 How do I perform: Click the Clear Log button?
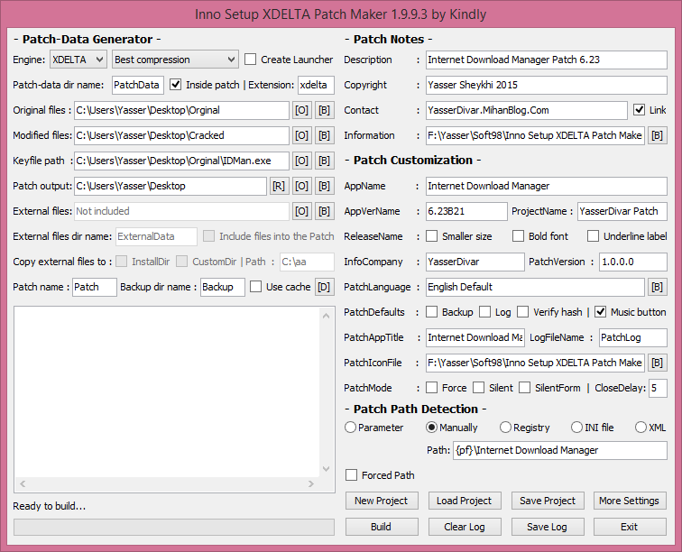coord(464,527)
